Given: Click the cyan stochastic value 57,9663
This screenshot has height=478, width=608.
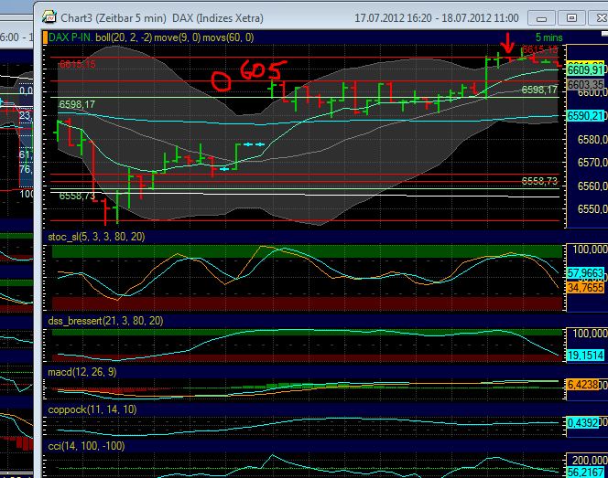Looking at the screenshot, I should (x=586, y=273).
